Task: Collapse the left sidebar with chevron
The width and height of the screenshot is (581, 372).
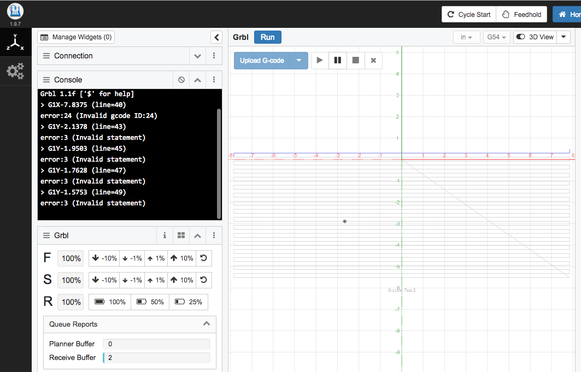Action: (216, 37)
